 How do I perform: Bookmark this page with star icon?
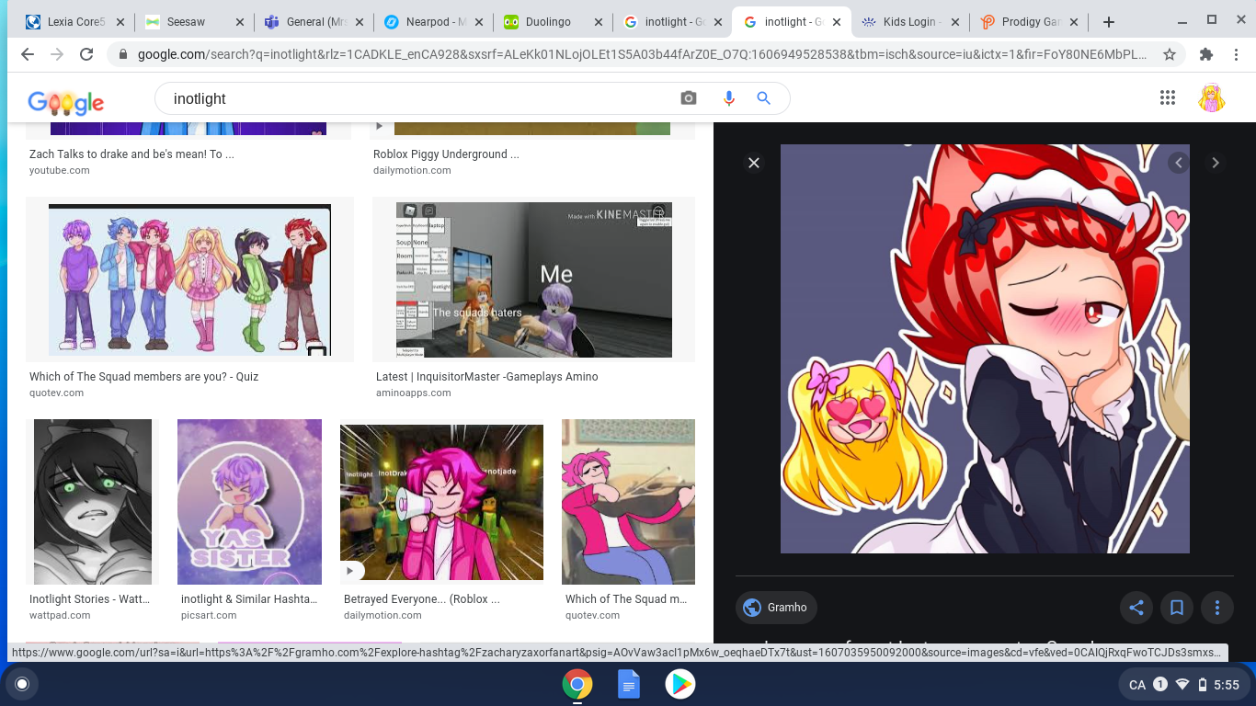coord(1170,54)
